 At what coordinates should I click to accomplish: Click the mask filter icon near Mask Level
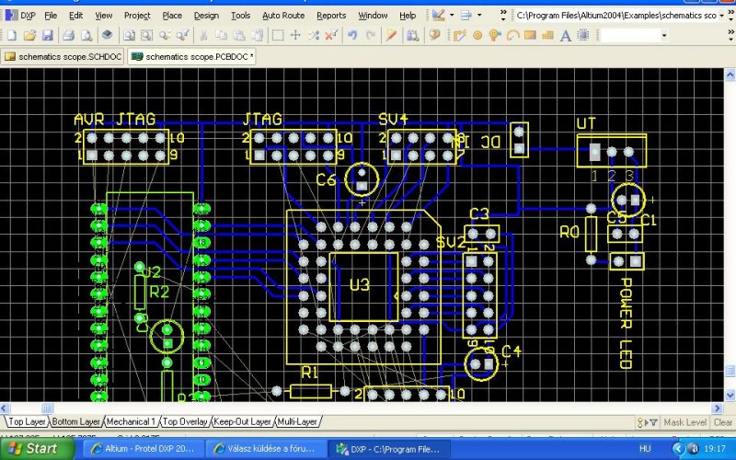pos(653,423)
